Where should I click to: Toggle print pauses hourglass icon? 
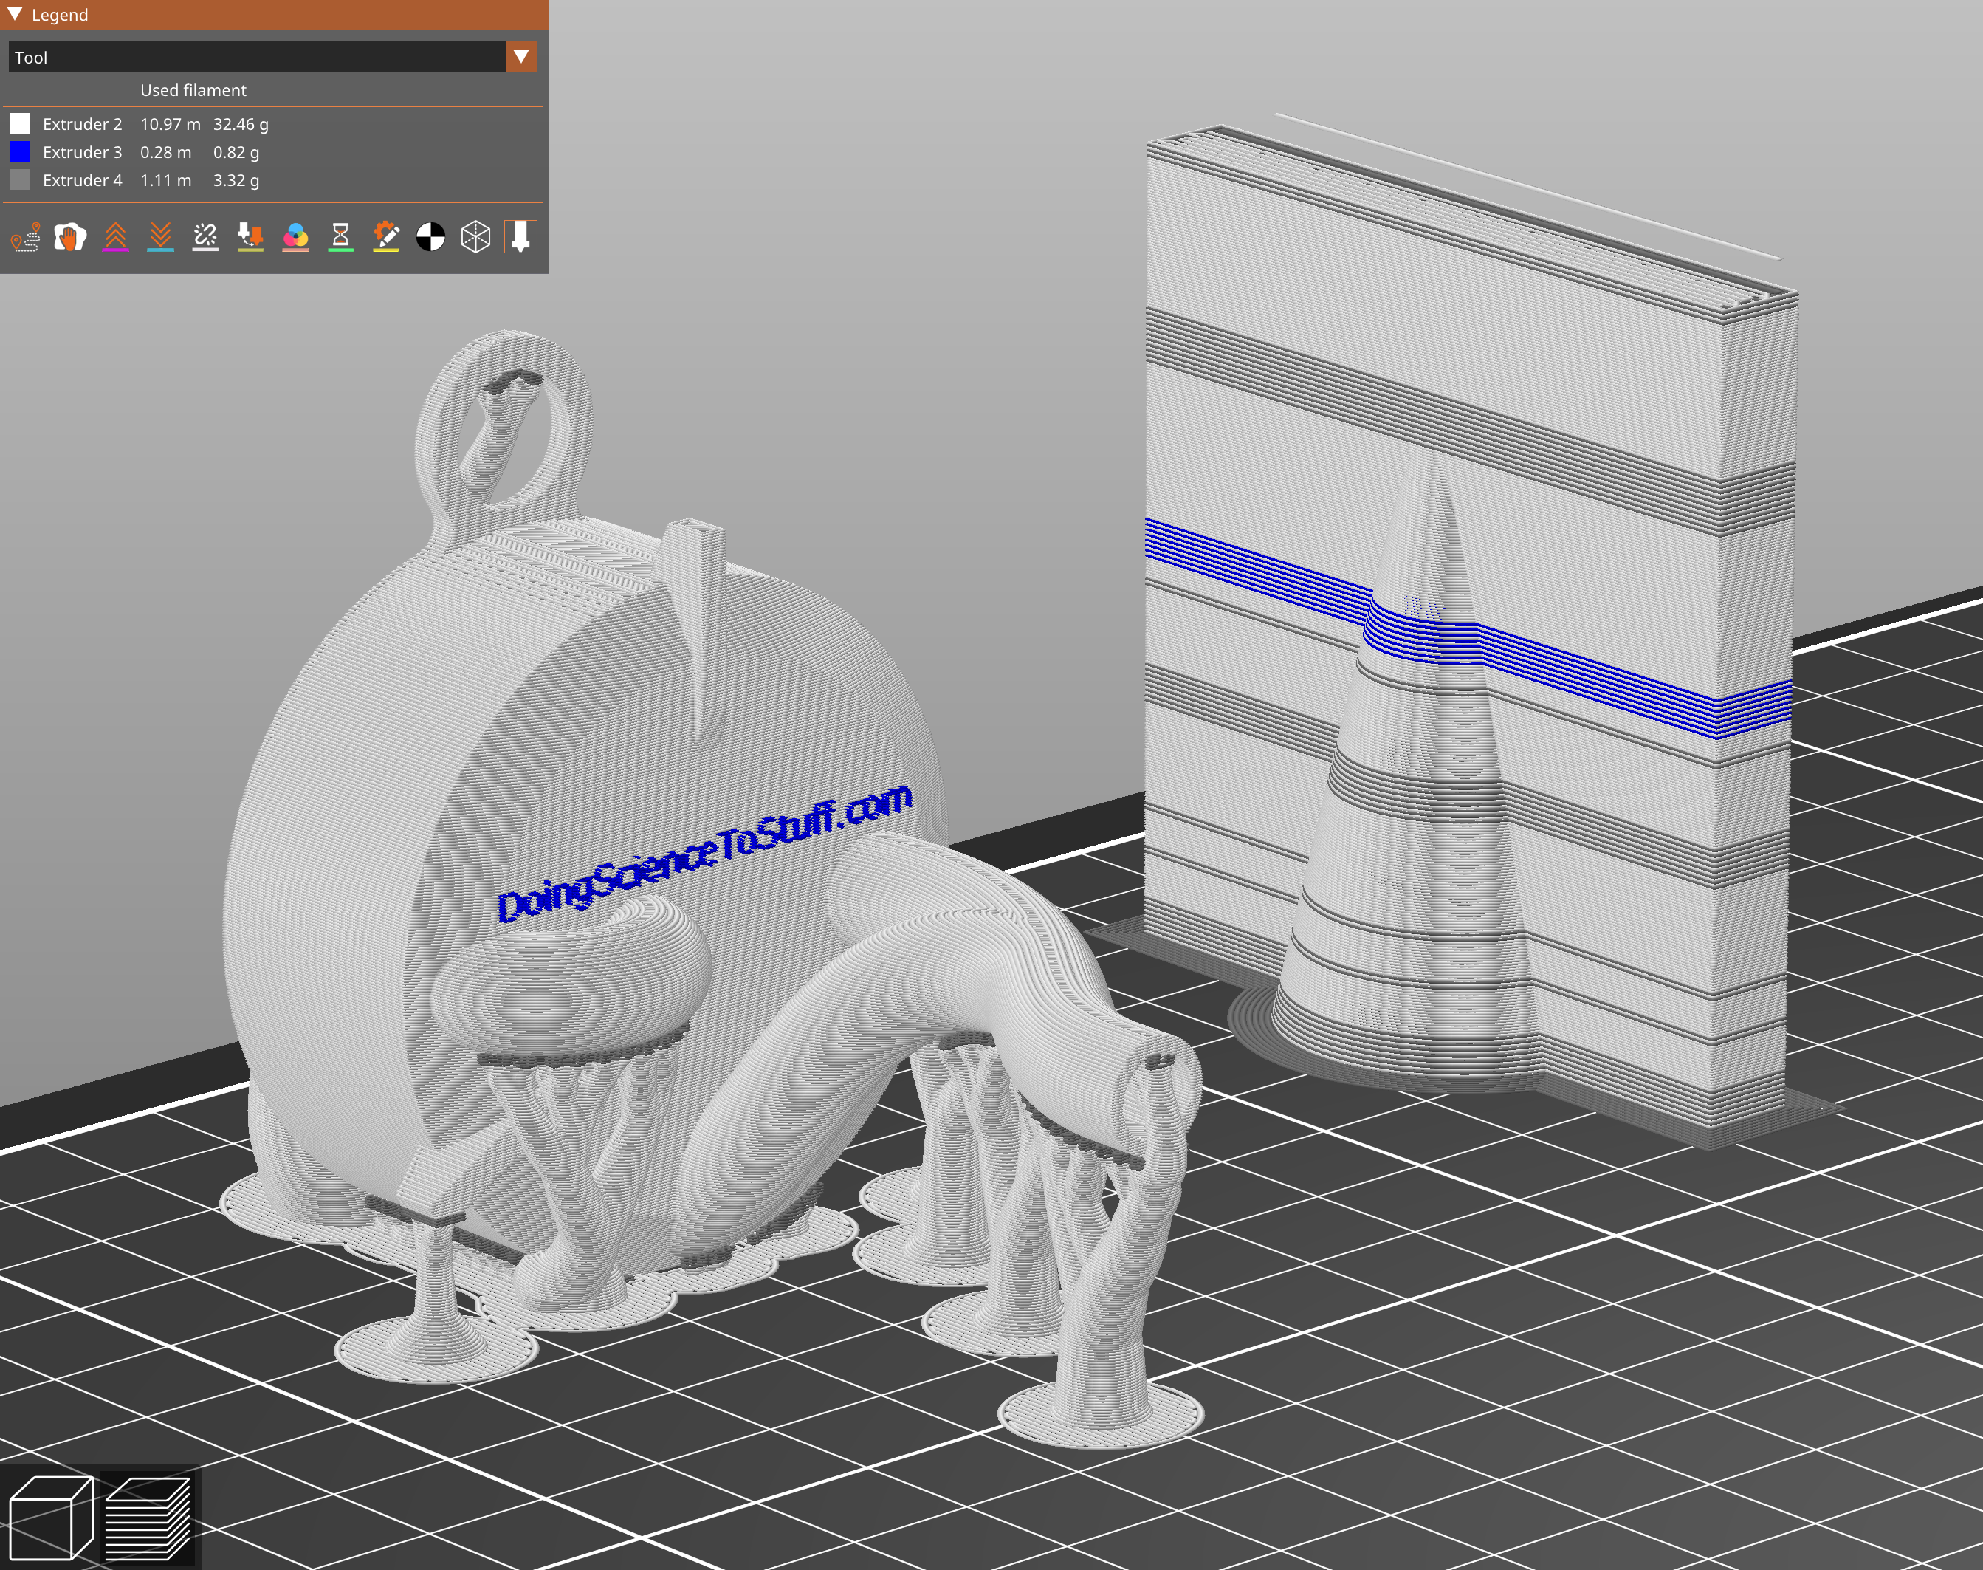click(x=340, y=237)
